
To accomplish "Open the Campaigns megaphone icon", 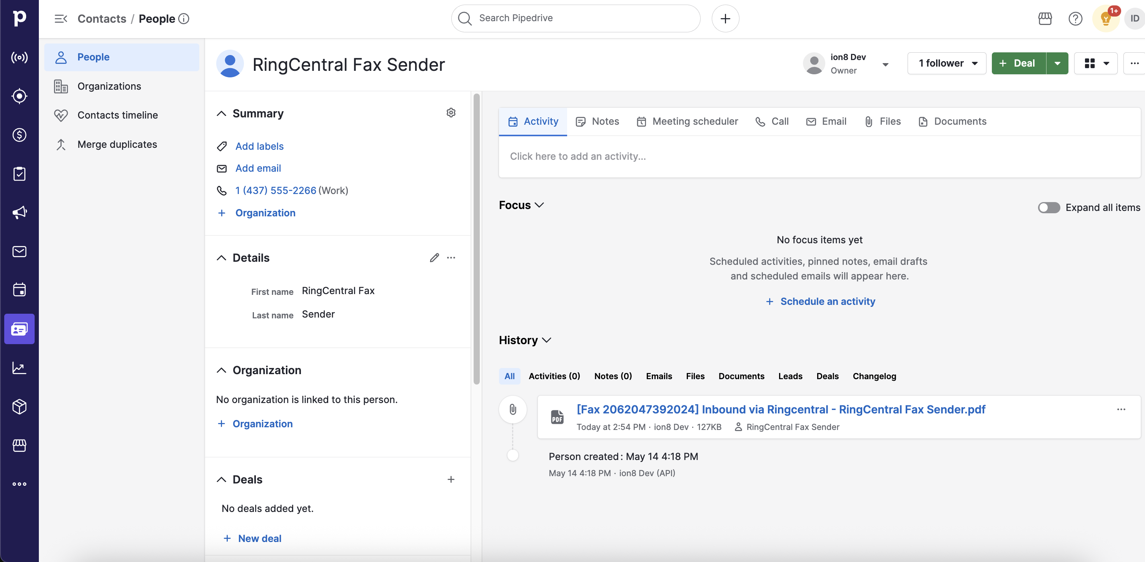I will (19, 212).
